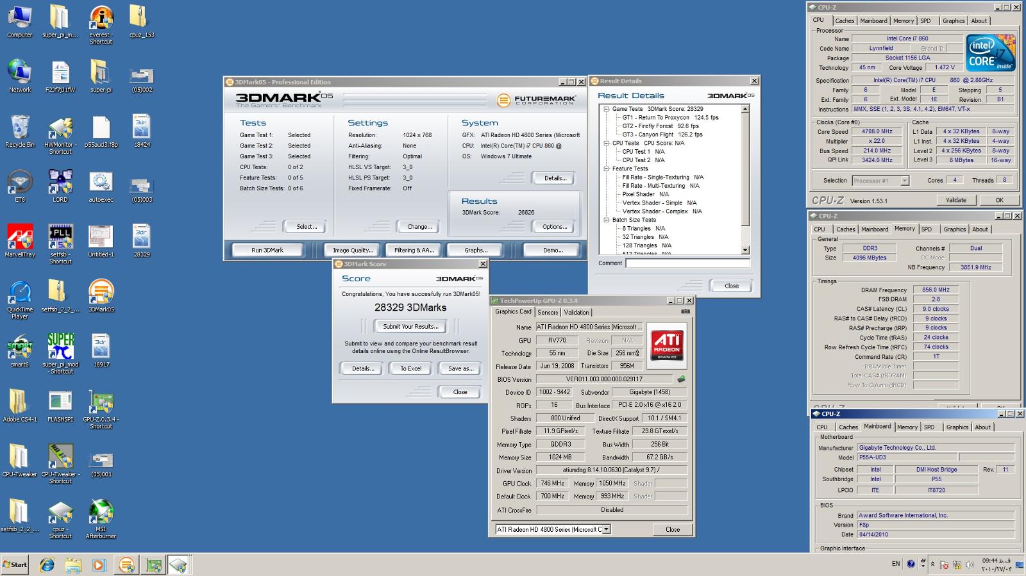The width and height of the screenshot is (1026, 576).
Task: Select the p55aud3.f8p file icon
Action: click(101, 132)
